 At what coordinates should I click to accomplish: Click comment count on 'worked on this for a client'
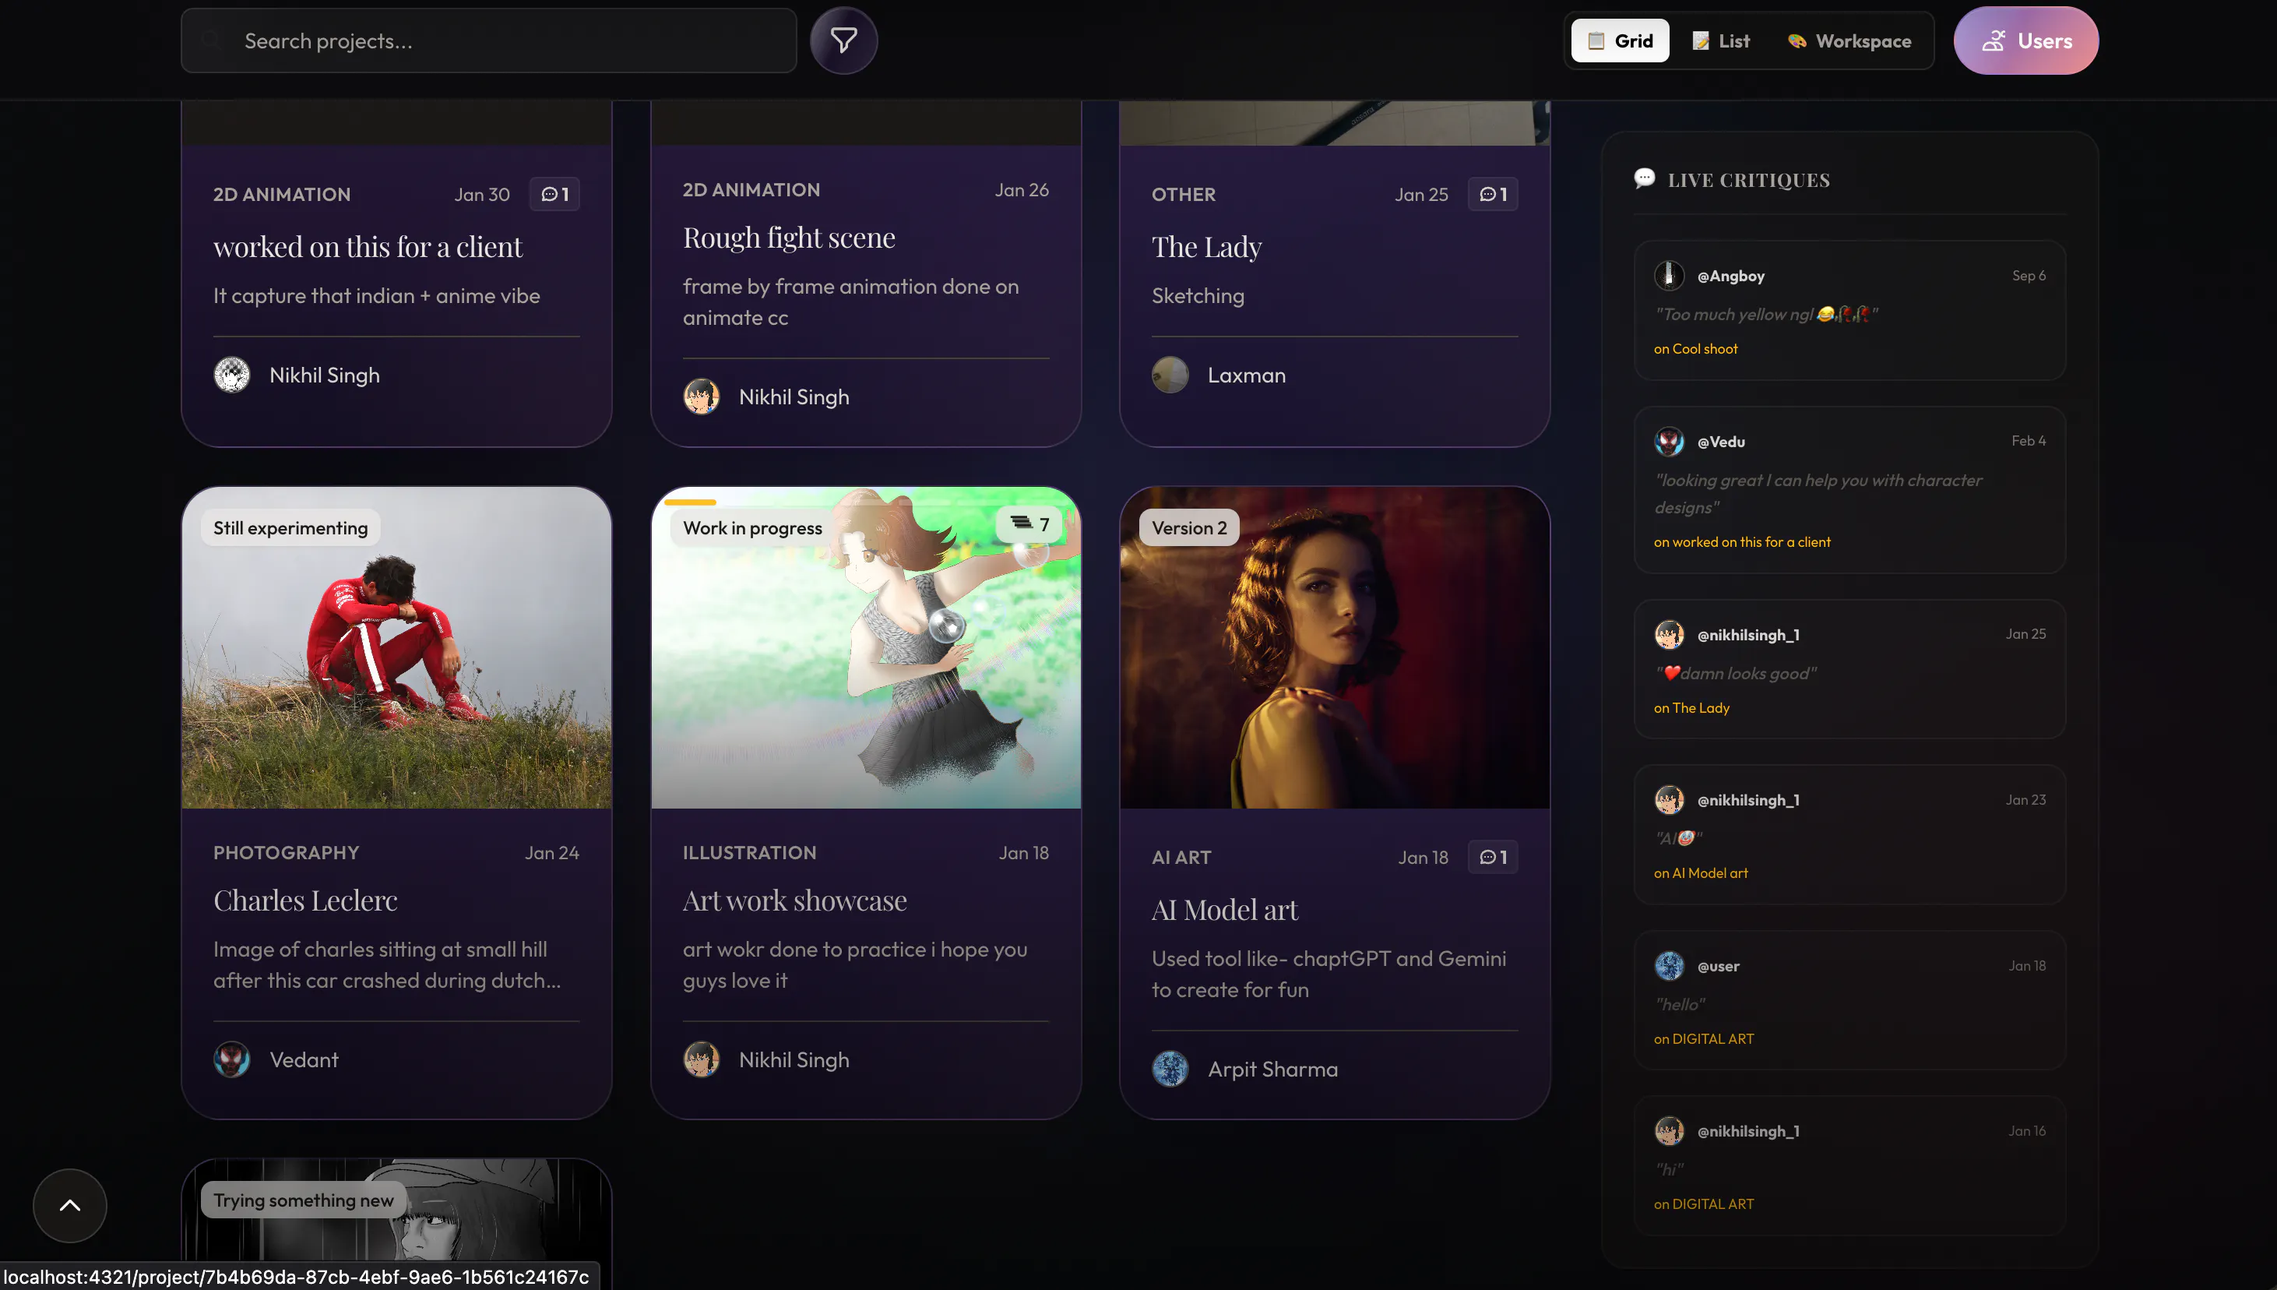point(554,194)
